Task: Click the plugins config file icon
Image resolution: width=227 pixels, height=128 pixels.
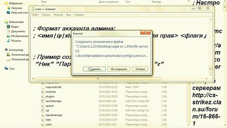Action: pyautogui.click(x=43, y=96)
